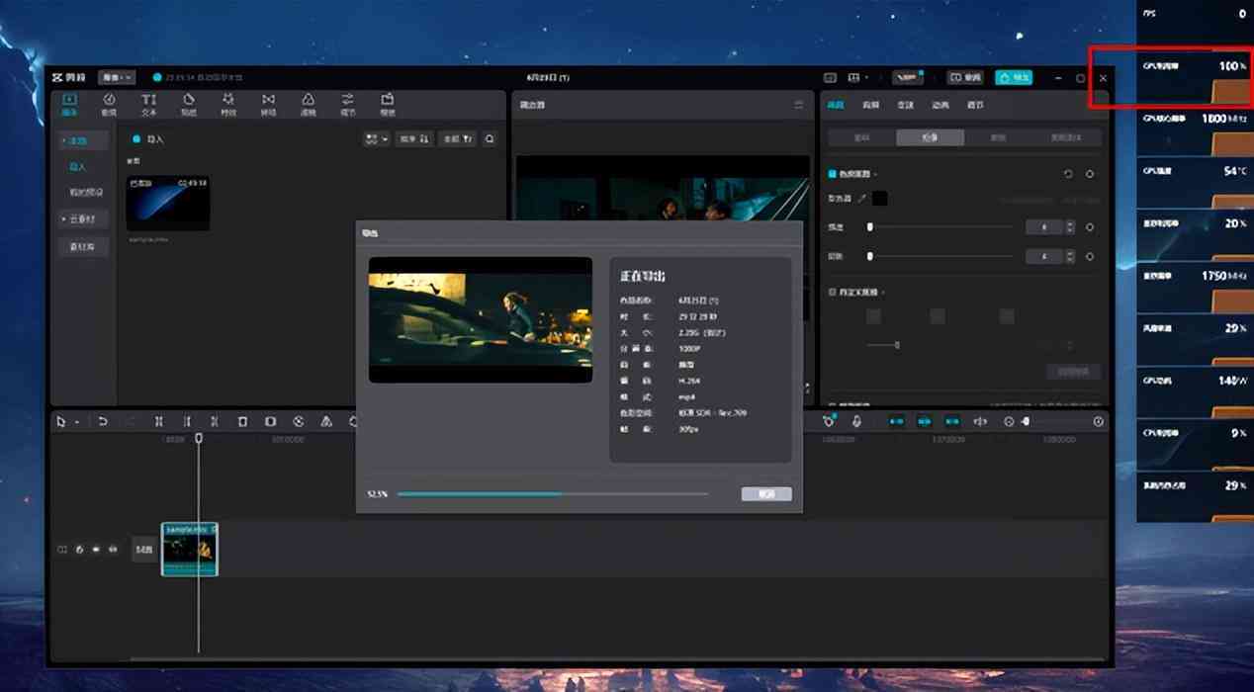1254x692 pixels.
Task: Switch to the 动画 (Animation) tab in the properties panel
Action: (x=940, y=104)
